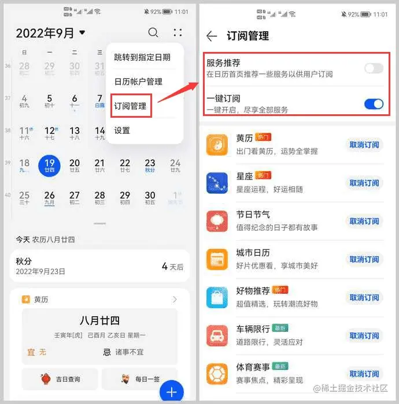Select 订阅管理 from the popup menu
Image resolution: width=399 pixels, height=404 pixels.
tap(130, 106)
